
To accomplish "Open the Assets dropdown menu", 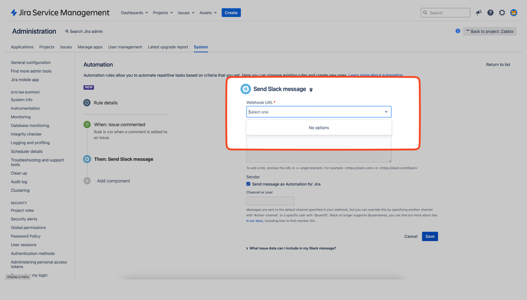I will point(208,13).
